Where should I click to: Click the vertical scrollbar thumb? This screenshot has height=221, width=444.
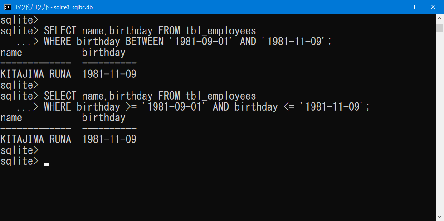[x=439, y=29]
